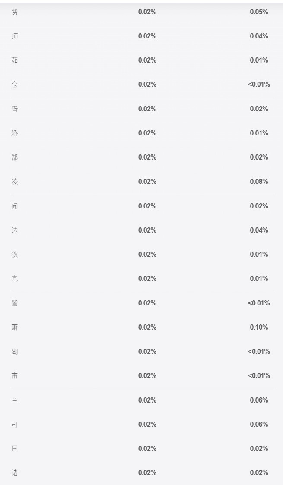Click the 仓 surname entry
The width and height of the screenshot is (283, 485).
click(x=15, y=84)
